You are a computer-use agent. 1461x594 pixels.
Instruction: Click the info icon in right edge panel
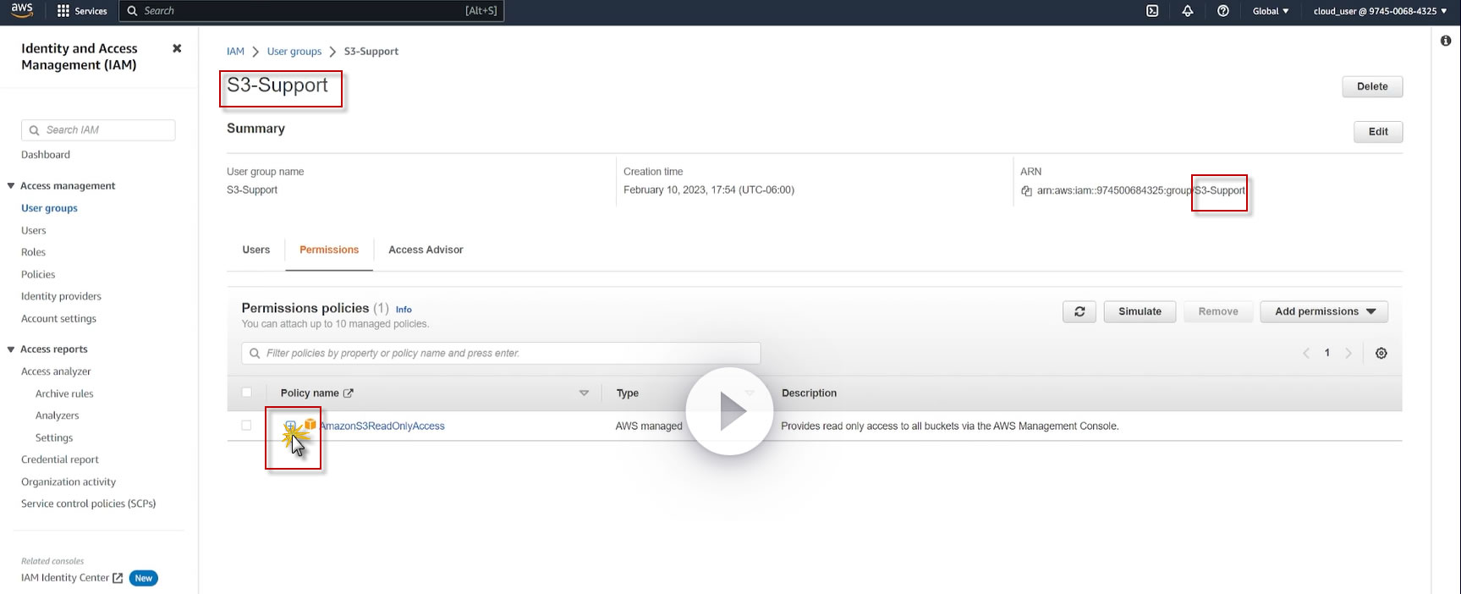coord(1446,41)
